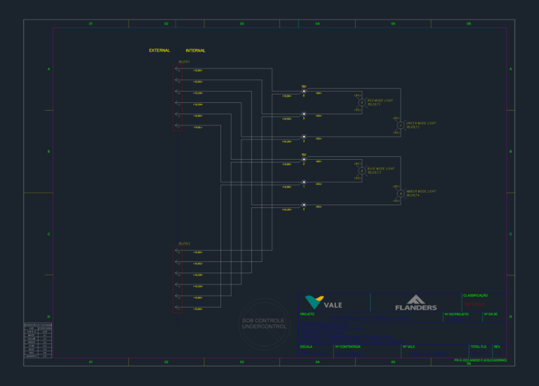Select the GREEN MODE LIGHT text
Image resolution: width=539 pixels, height=386 pixels.
(421, 123)
